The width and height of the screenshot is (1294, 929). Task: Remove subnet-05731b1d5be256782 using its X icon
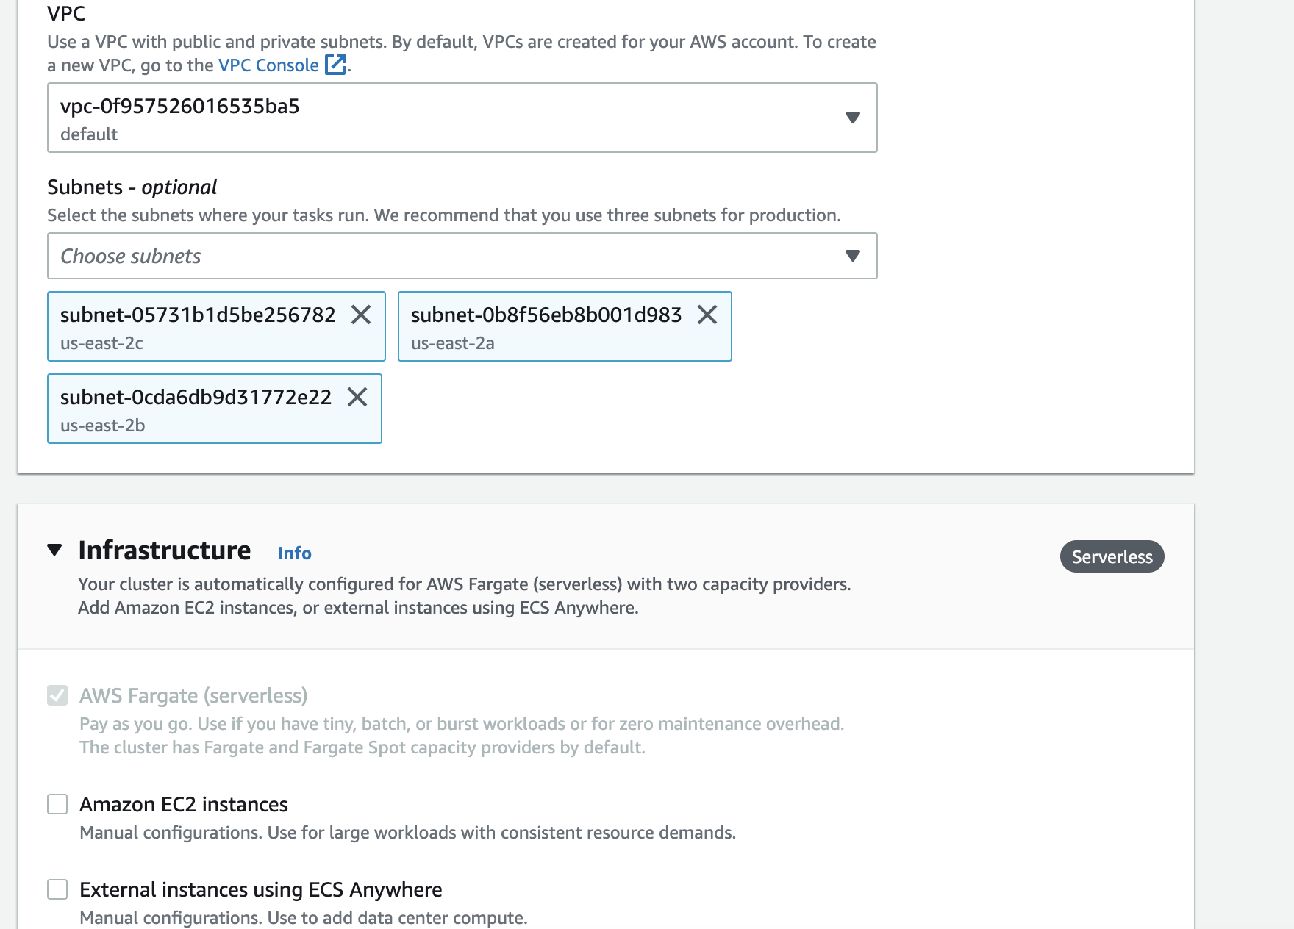[361, 315]
